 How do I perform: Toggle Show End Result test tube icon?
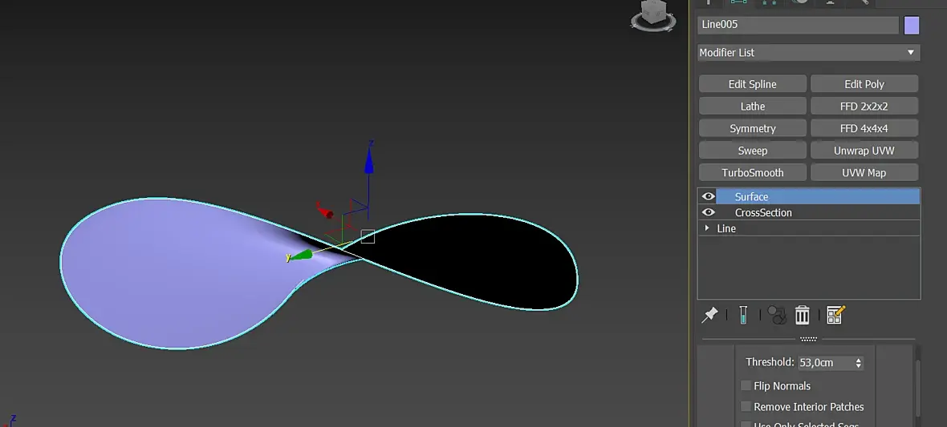pyautogui.click(x=743, y=315)
